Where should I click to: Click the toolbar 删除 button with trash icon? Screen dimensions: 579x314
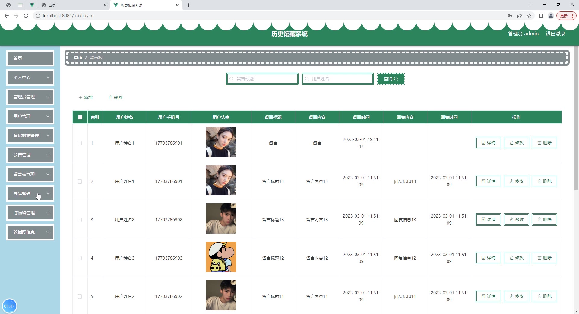coord(115,98)
